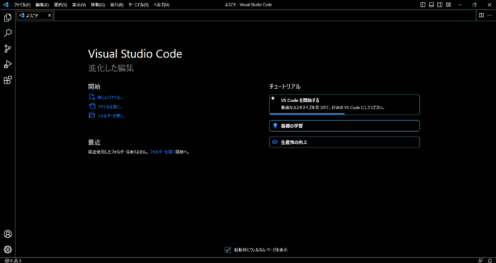Click the split editor icon

point(480,15)
